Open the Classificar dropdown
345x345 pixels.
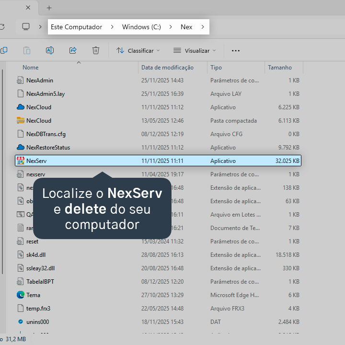pos(138,51)
